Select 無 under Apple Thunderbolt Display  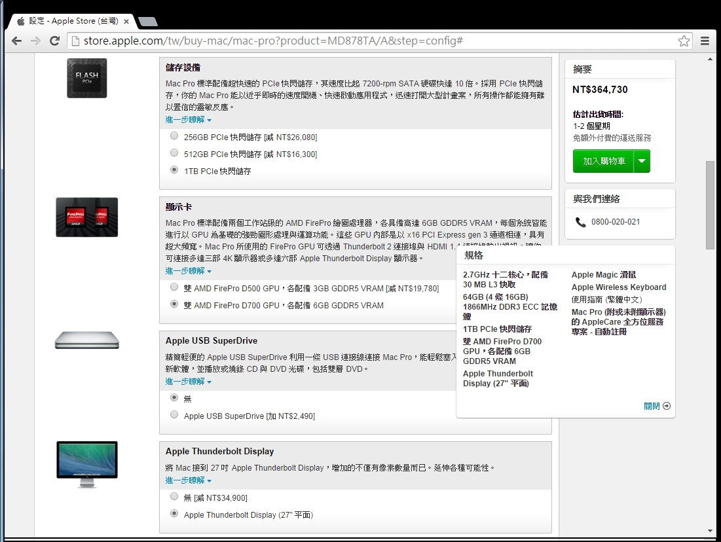[x=174, y=496]
